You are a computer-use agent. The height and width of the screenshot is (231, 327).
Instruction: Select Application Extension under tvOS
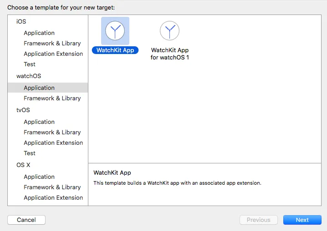pyautogui.click(x=53, y=143)
